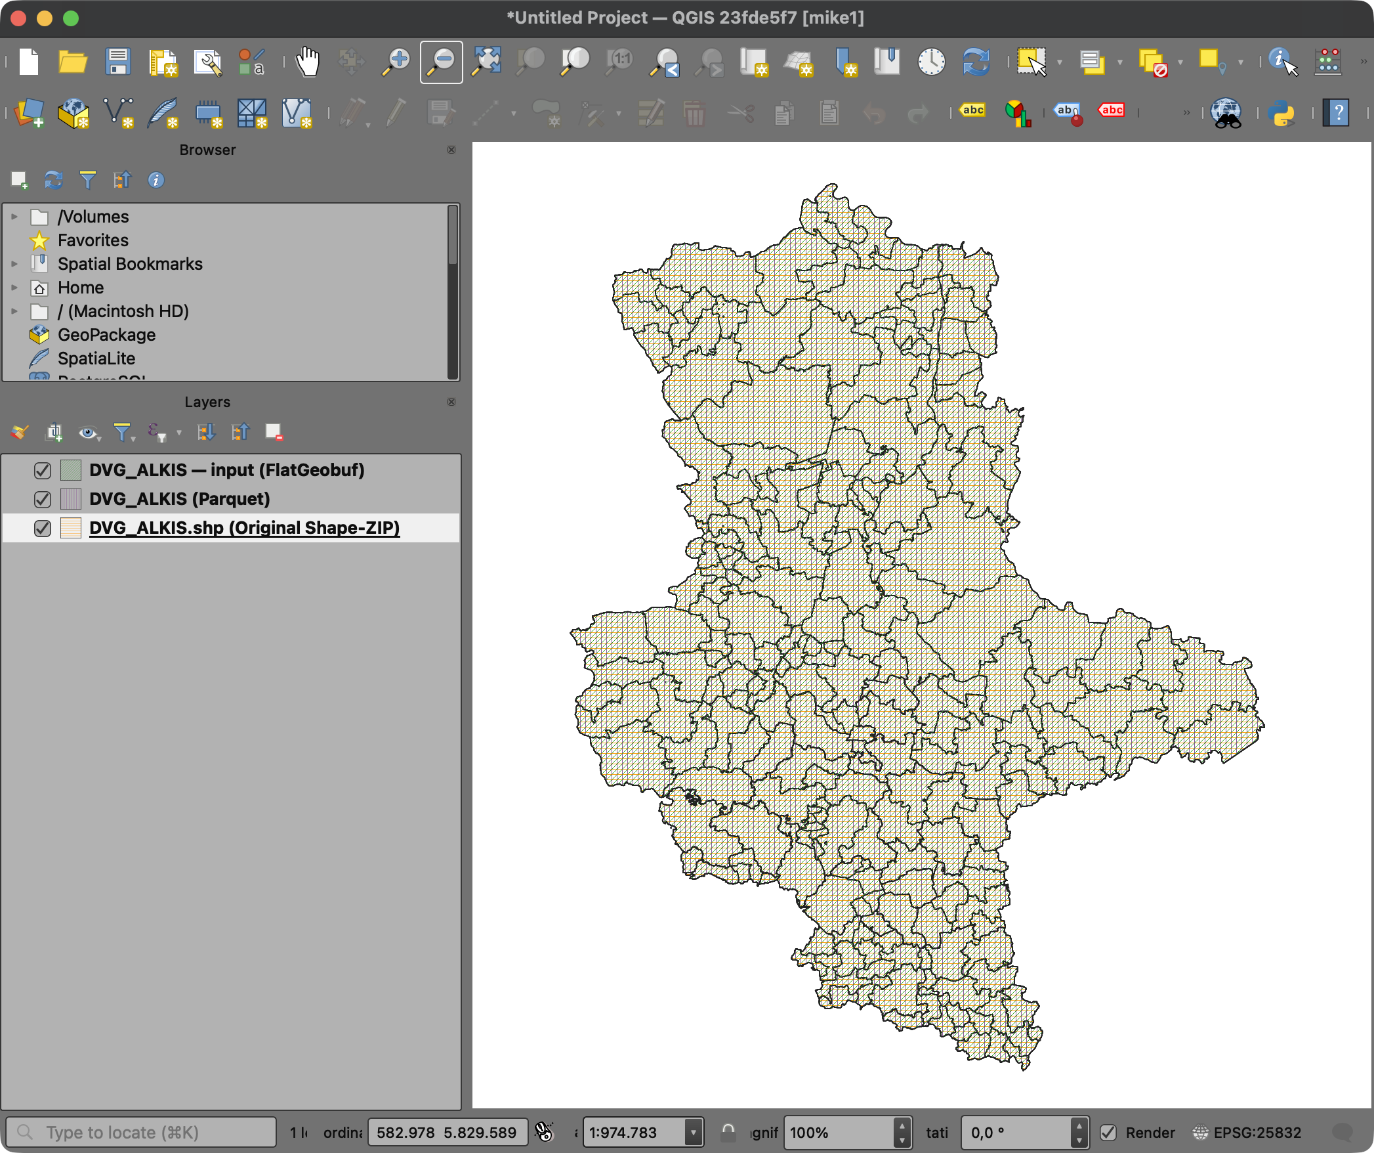Toggle visibility of the FlatGeobuf input layer
The height and width of the screenshot is (1153, 1374).
pos(43,471)
